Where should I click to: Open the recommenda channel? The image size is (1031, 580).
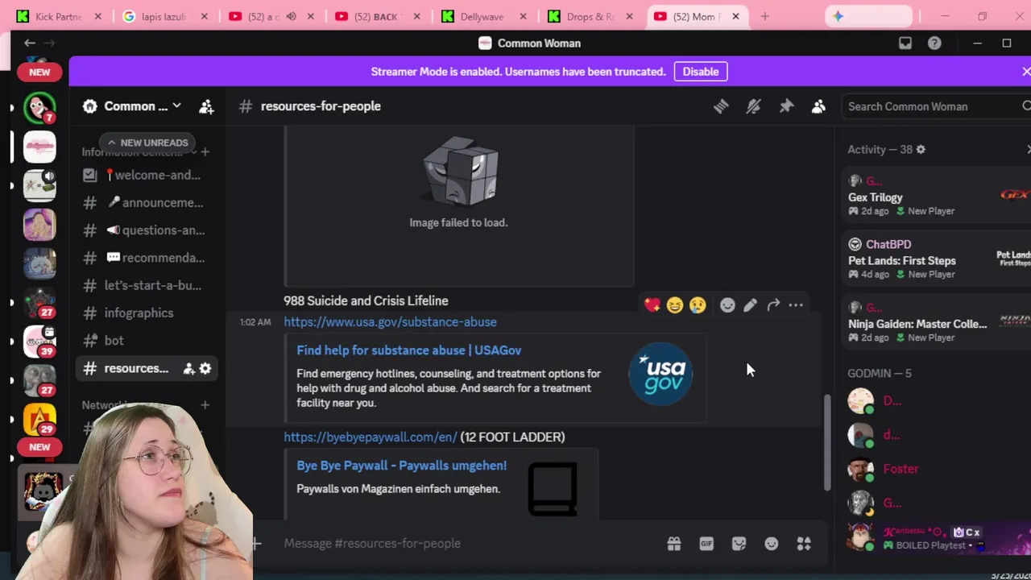pyautogui.click(x=145, y=258)
